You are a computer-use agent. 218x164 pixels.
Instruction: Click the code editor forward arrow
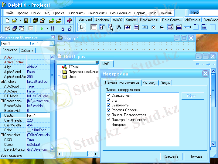tap(208, 64)
